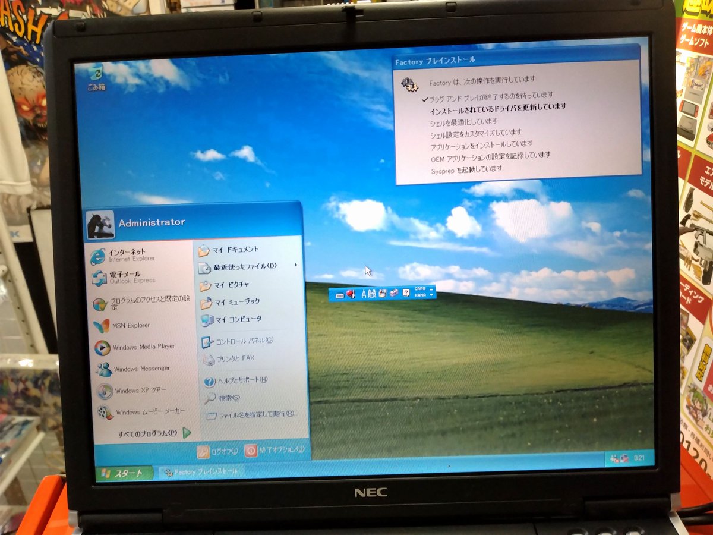The height and width of the screenshot is (535, 713).
Task: Launch the Windows XP ツアー
Action: pos(132,391)
